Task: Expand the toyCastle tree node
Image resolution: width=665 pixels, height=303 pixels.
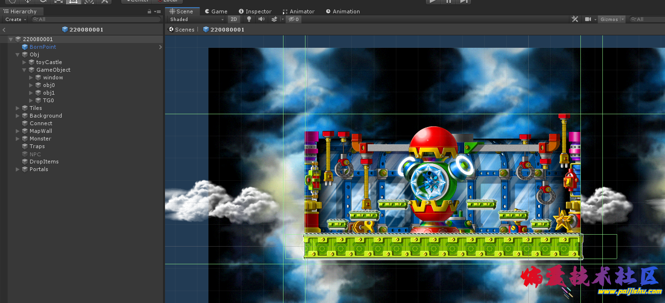Action: (25, 62)
